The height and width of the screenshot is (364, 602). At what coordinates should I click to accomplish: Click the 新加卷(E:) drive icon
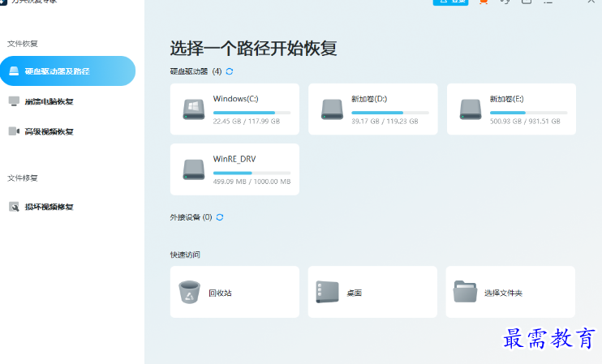[471, 109]
